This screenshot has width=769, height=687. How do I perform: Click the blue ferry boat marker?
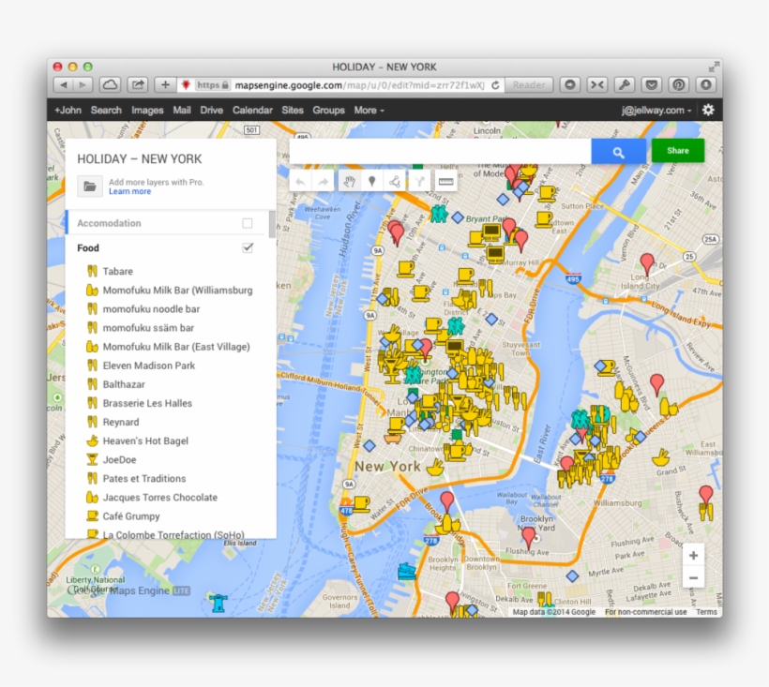pos(407,571)
